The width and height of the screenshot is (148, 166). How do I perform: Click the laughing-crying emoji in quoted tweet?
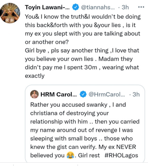70,155
